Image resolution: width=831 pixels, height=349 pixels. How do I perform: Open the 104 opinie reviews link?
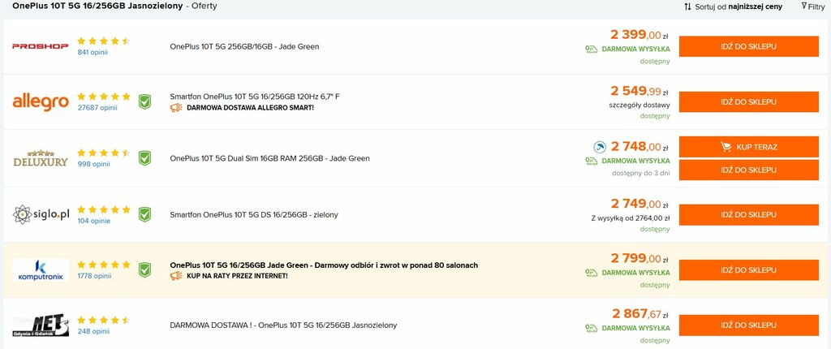94,221
